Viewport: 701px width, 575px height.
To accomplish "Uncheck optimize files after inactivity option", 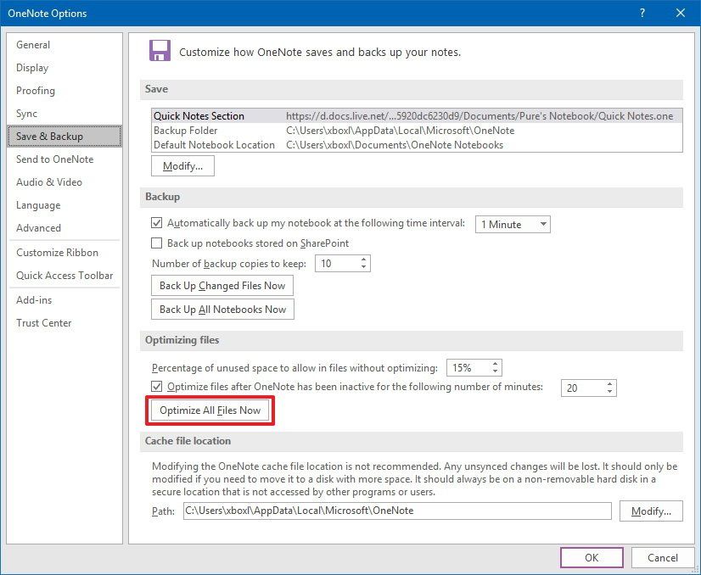I will (156, 388).
